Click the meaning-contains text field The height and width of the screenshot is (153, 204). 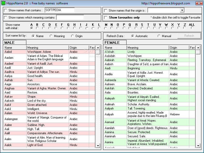[70, 18]
